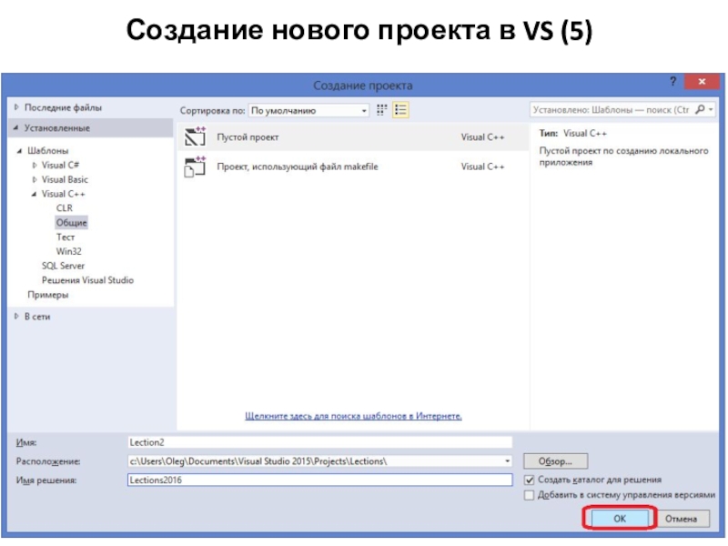This screenshot has height=546, width=728.
Task: Switch to medium icons list view
Action: pos(400,110)
